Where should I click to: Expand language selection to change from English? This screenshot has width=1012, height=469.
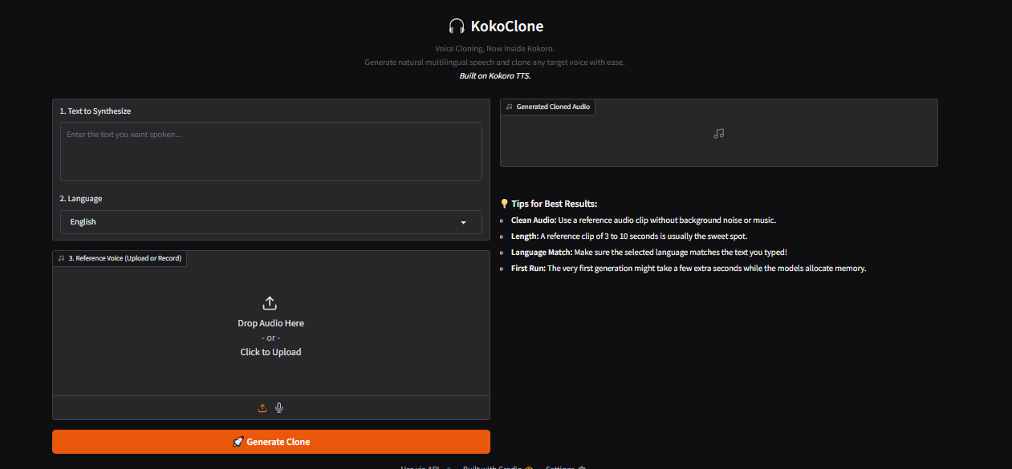(270, 222)
